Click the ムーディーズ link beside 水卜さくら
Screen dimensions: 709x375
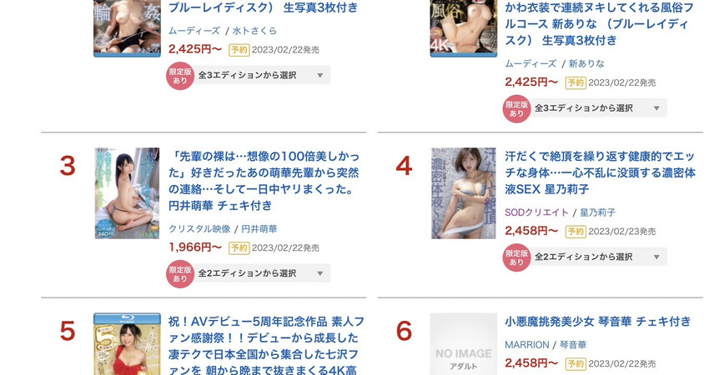point(194,31)
